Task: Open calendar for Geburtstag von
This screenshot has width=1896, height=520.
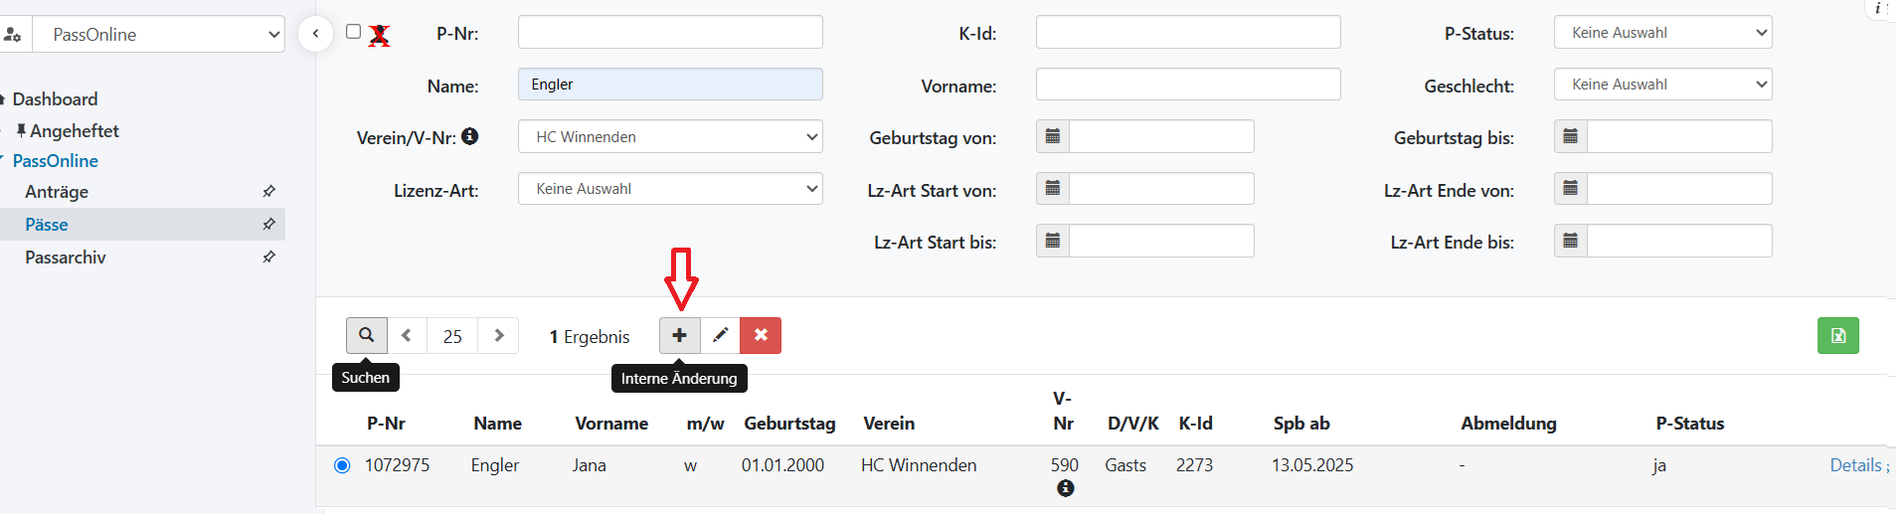Action: (x=1053, y=136)
